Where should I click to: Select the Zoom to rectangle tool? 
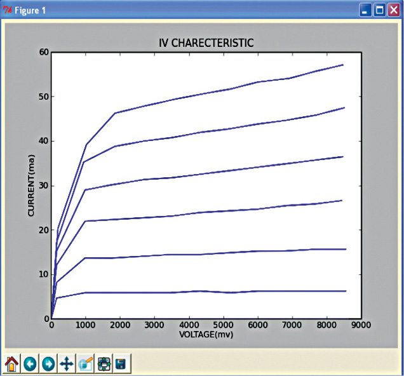click(85, 364)
